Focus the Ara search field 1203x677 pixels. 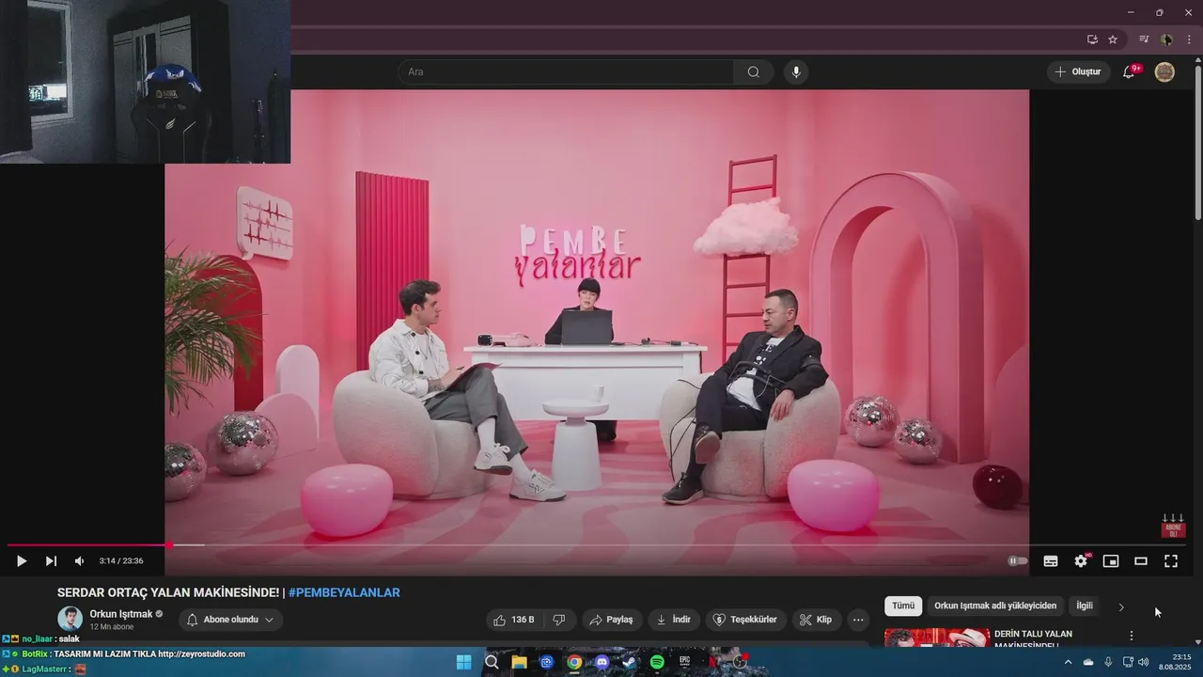566,72
